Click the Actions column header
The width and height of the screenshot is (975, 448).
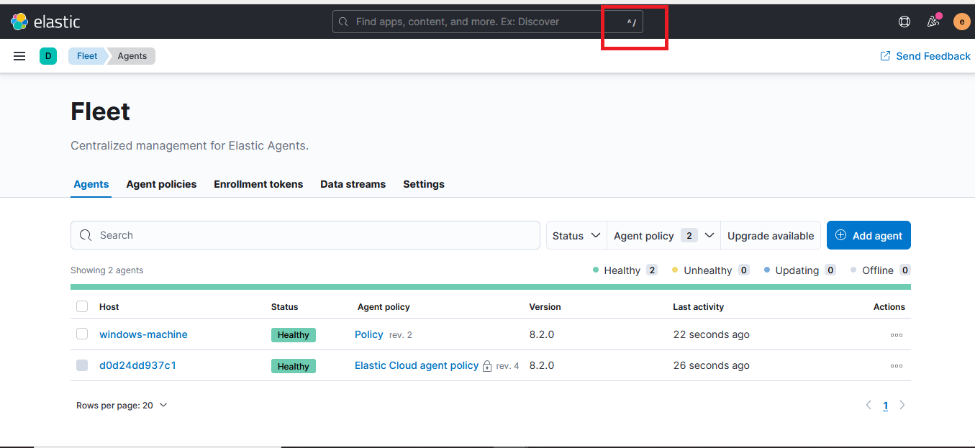coord(889,306)
